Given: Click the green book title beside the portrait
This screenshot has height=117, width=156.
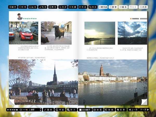Looking at the screenshot, I should pyautogui.click(x=30, y=19).
